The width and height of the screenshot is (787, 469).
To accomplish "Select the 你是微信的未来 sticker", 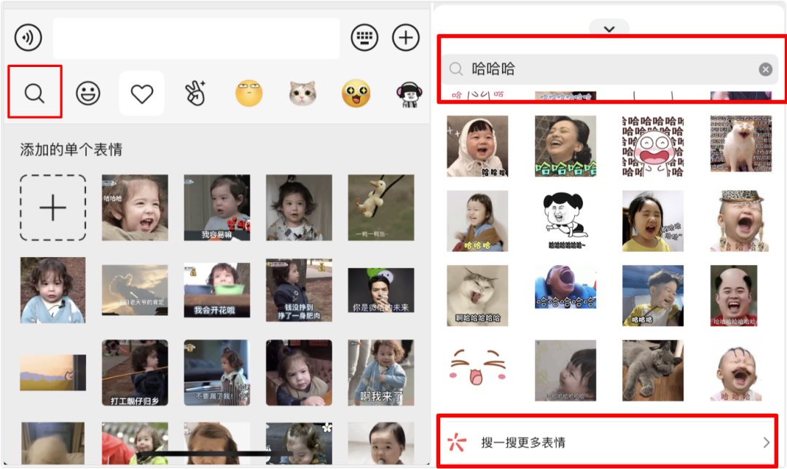I will 381,290.
